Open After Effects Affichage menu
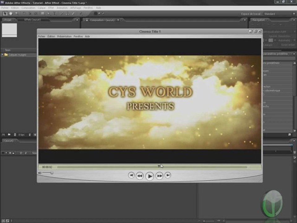Image resolution: width=297 pixels, height=223 pixels. pyautogui.click(x=75, y=8)
